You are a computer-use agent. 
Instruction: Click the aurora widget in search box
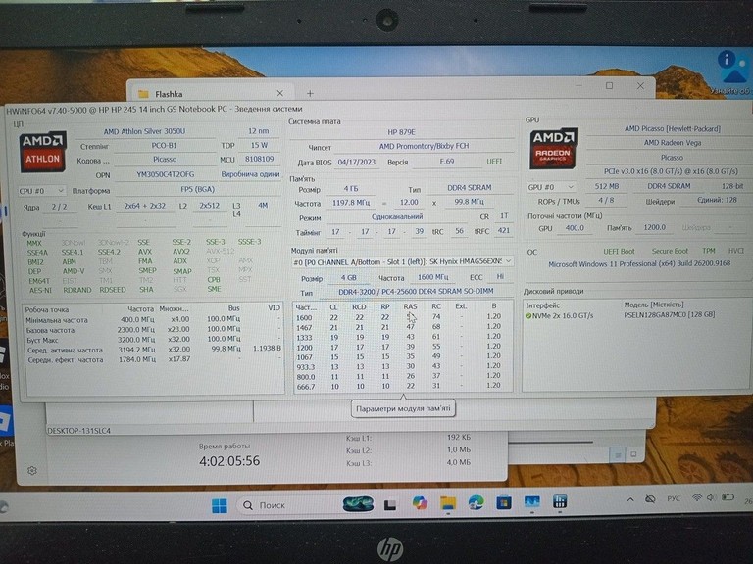(358, 504)
